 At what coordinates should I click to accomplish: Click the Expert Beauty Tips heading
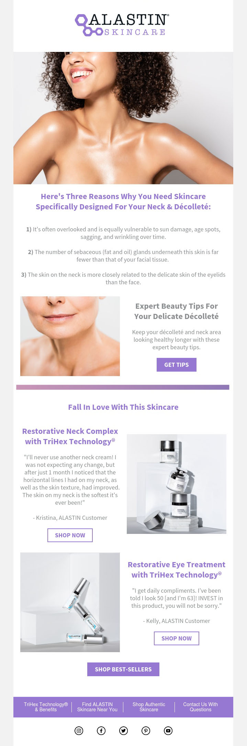click(x=177, y=311)
